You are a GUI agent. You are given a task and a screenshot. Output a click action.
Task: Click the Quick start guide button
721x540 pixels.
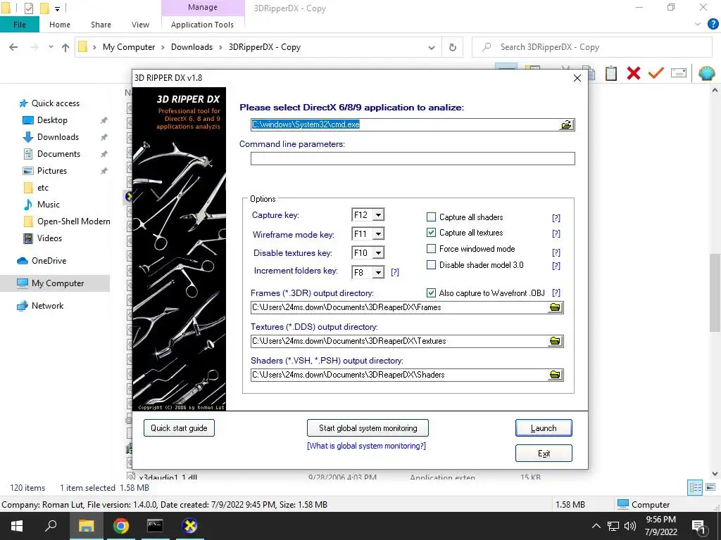[x=179, y=428]
